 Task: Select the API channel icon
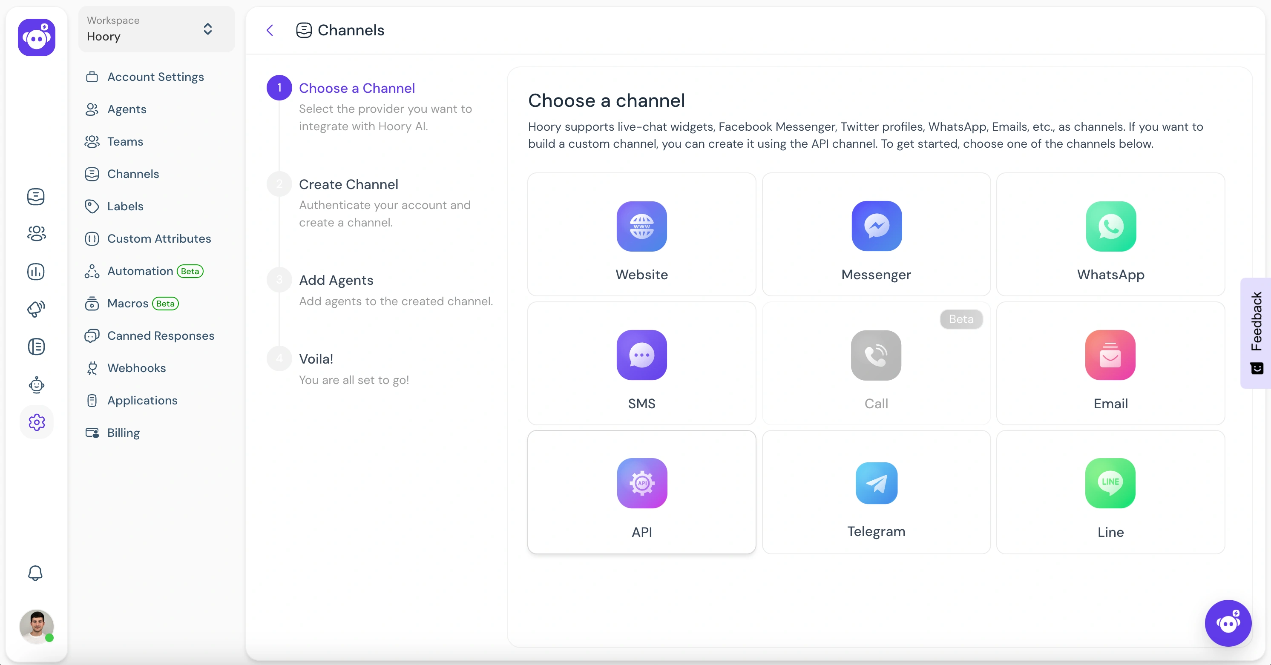[641, 483]
